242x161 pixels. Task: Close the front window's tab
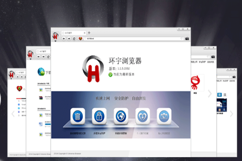pyautogui.click(x=84, y=33)
